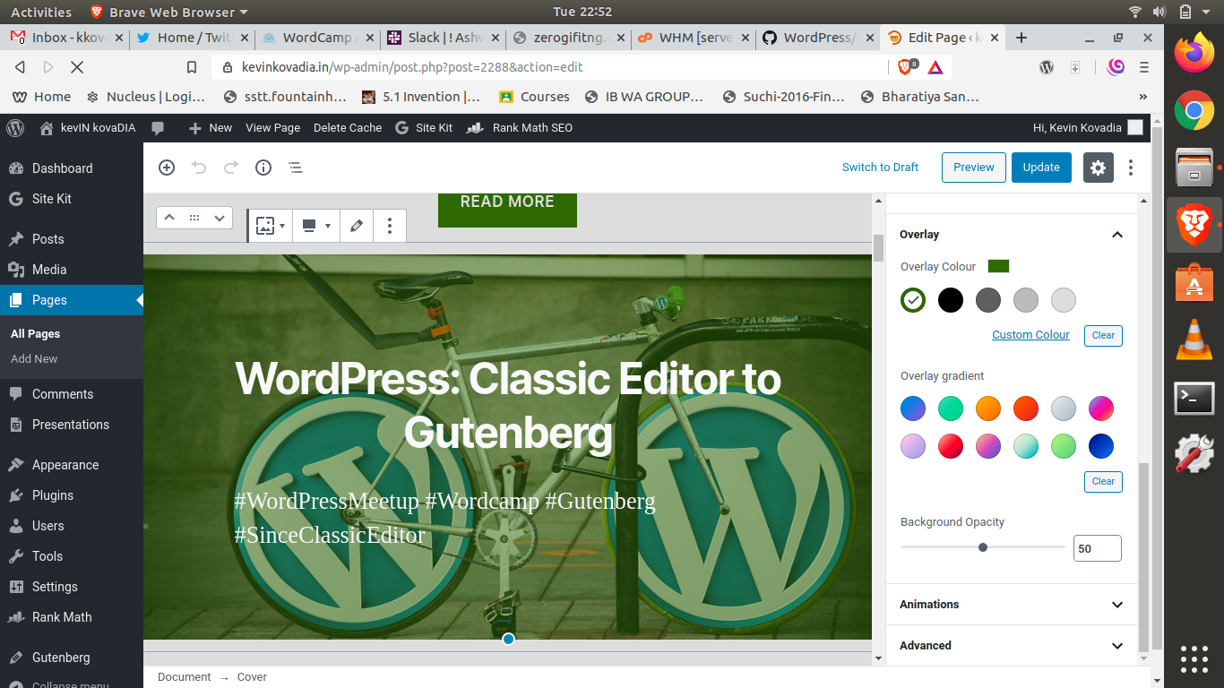Choose the orange overlay gradient swatch
This screenshot has width=1224, height=688.
[988, 408]
